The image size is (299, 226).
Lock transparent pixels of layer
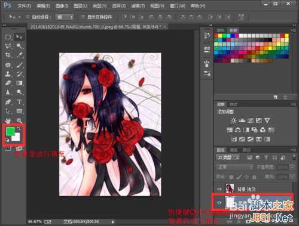tap(231, 177)
